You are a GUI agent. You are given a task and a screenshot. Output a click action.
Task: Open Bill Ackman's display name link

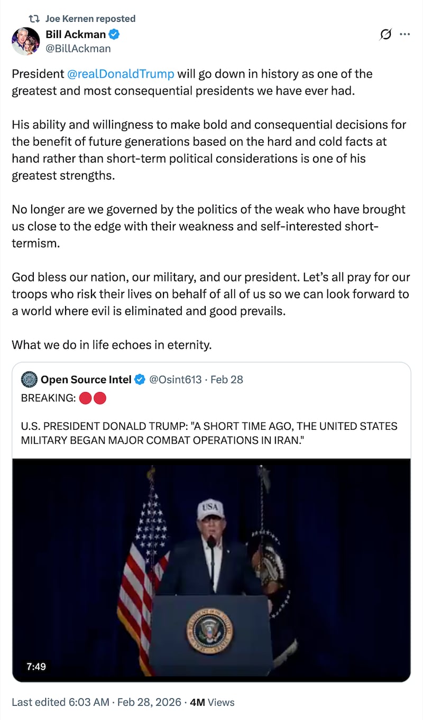click(x=76, y=35)
